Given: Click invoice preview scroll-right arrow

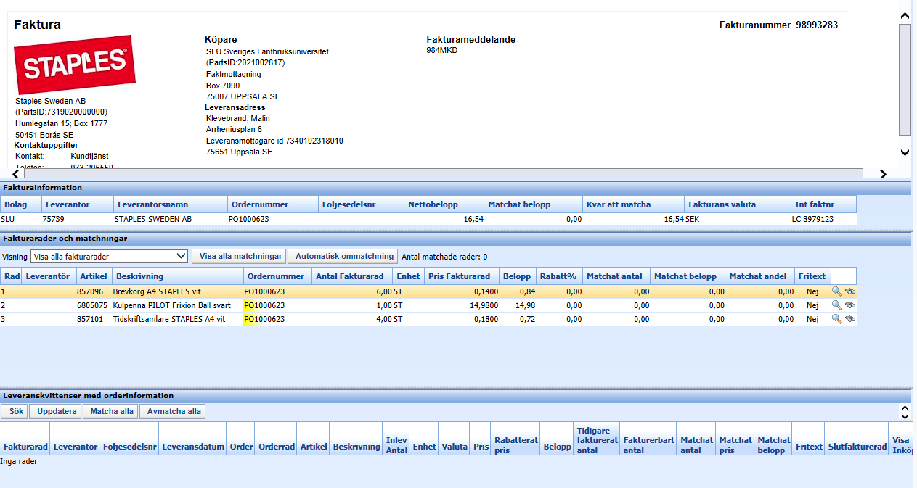Looking at the screenshot, I should (883, 174).
